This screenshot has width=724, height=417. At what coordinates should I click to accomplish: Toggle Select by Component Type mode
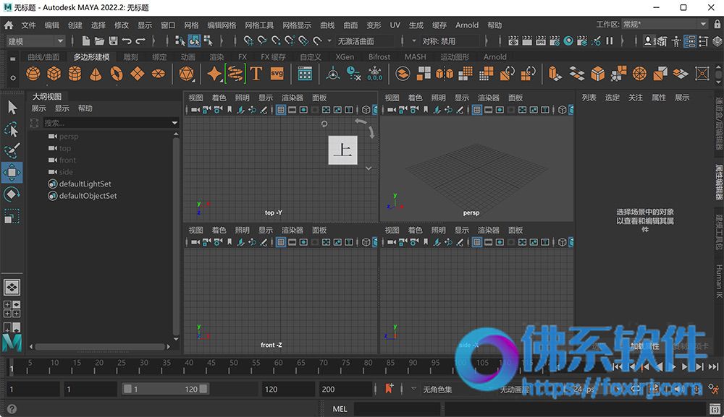(209, 41)
